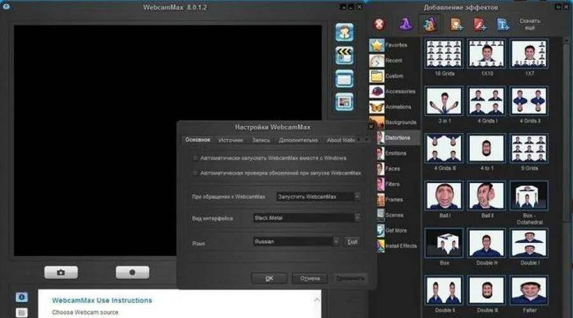Click the colorful wizard effects icon
This screenshot has height=318, width=573.
pyautogui.click(x=430, y=24)
